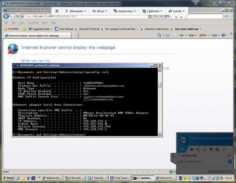Open the Safety dropdown in command bar
Image resolution: width=236 pixels, height=183 pixels.
(x=204, y=35)
